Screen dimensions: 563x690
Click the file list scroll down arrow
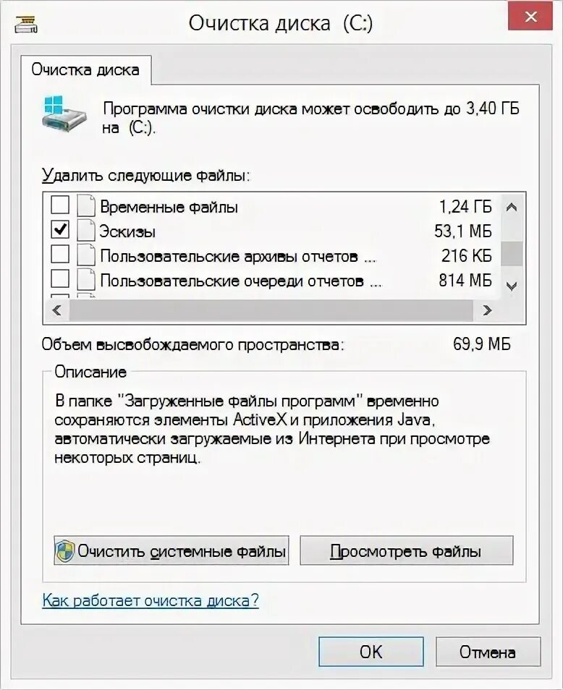(512, 286)
